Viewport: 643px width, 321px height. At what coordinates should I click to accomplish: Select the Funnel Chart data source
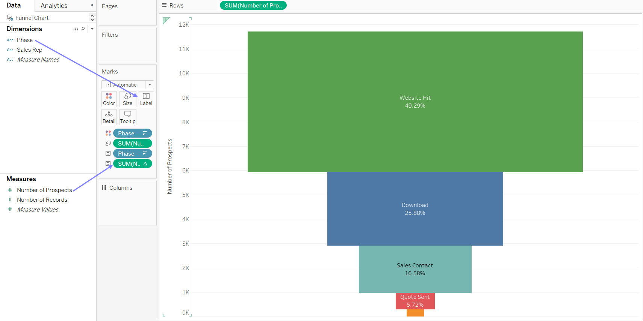coord(32,18)
